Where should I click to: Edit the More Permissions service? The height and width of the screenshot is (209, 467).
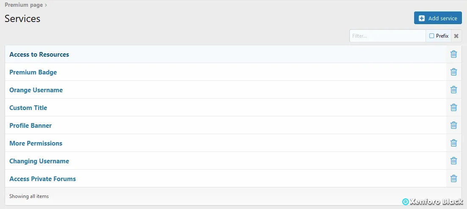click(x=36, y=143)
